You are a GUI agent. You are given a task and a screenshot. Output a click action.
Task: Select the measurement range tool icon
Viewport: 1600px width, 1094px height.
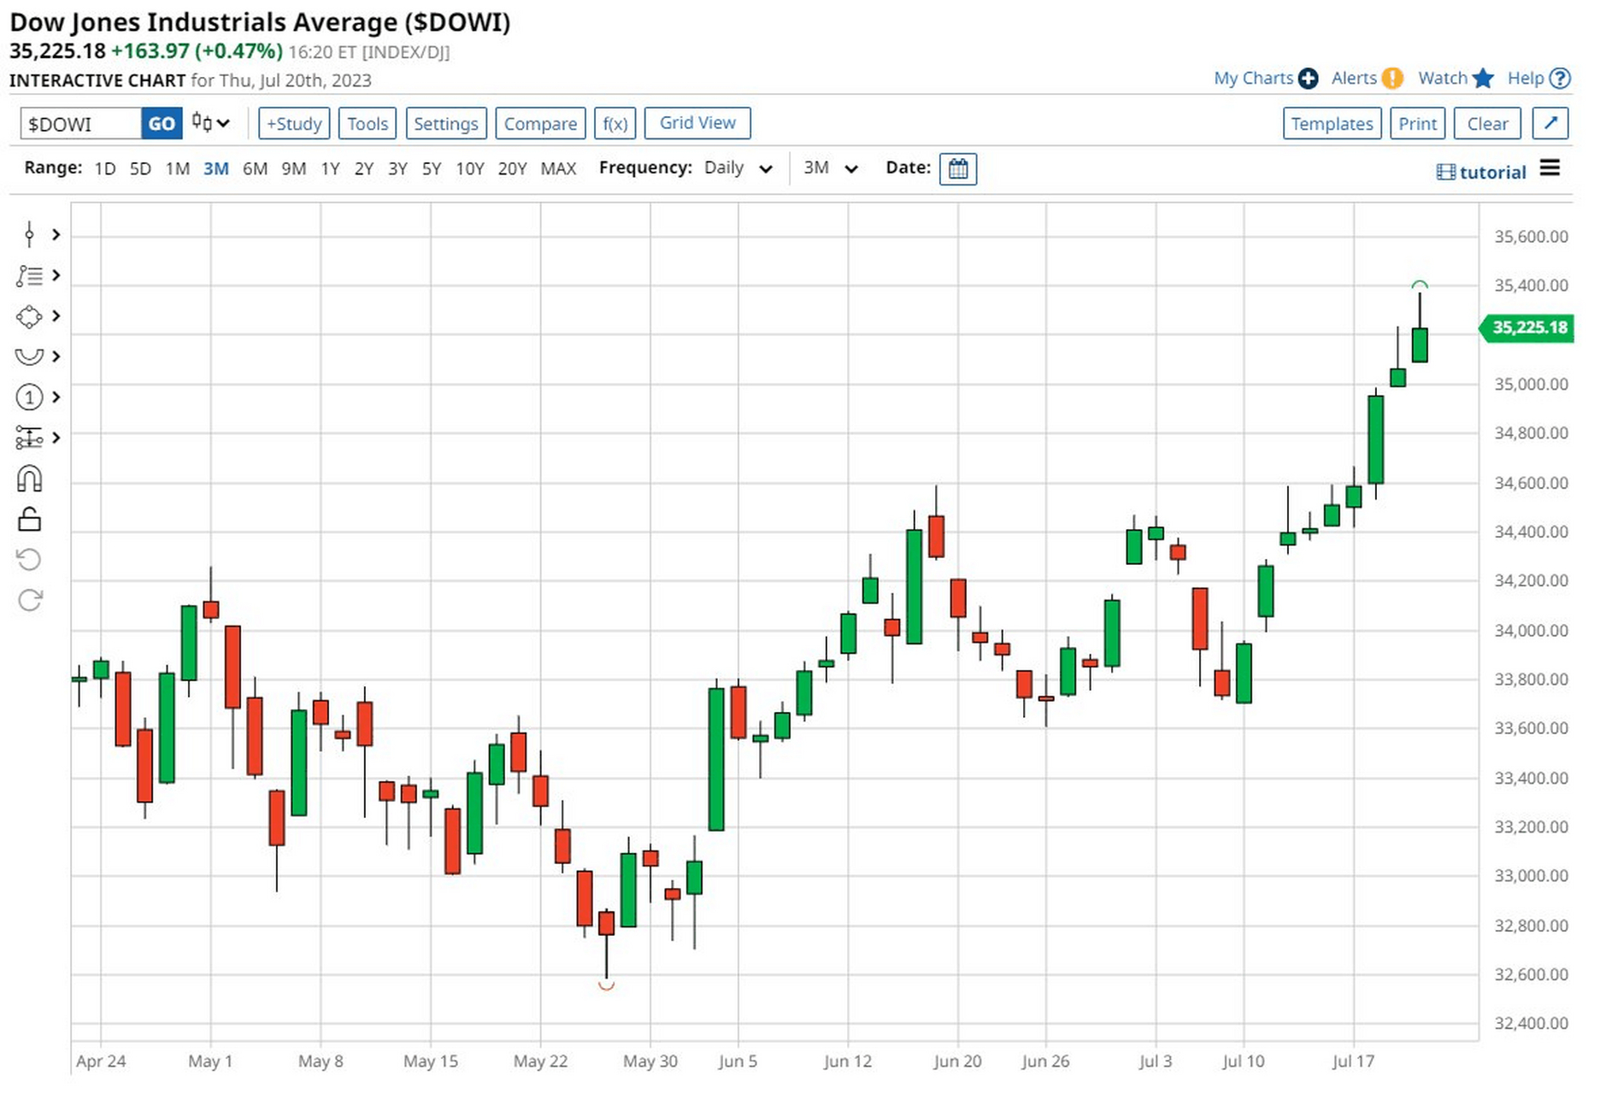click(29, 438)
